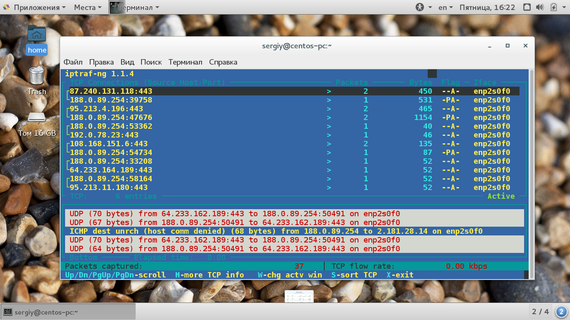Expand the Места dropdown menu
This screenshot has width=570, height=320.
[88, 7]
